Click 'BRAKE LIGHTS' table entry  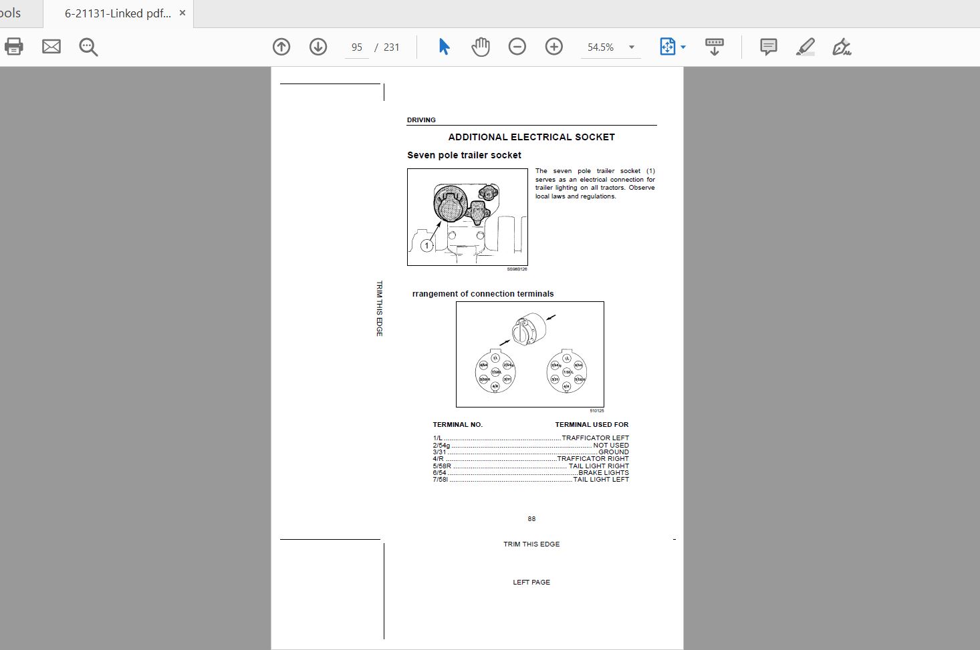pos(604,473)
